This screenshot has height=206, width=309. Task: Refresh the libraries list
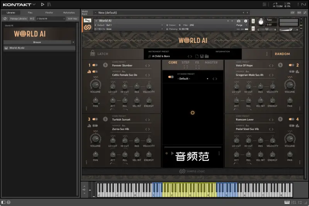(x=5, y=19)
